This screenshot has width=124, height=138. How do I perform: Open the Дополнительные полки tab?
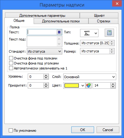61,21
